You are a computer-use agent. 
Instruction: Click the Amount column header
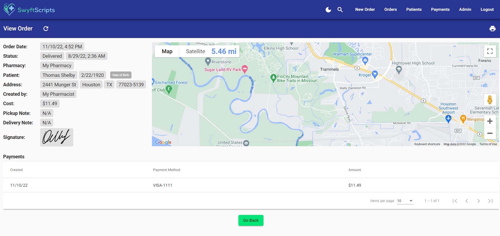click(355, 170)
